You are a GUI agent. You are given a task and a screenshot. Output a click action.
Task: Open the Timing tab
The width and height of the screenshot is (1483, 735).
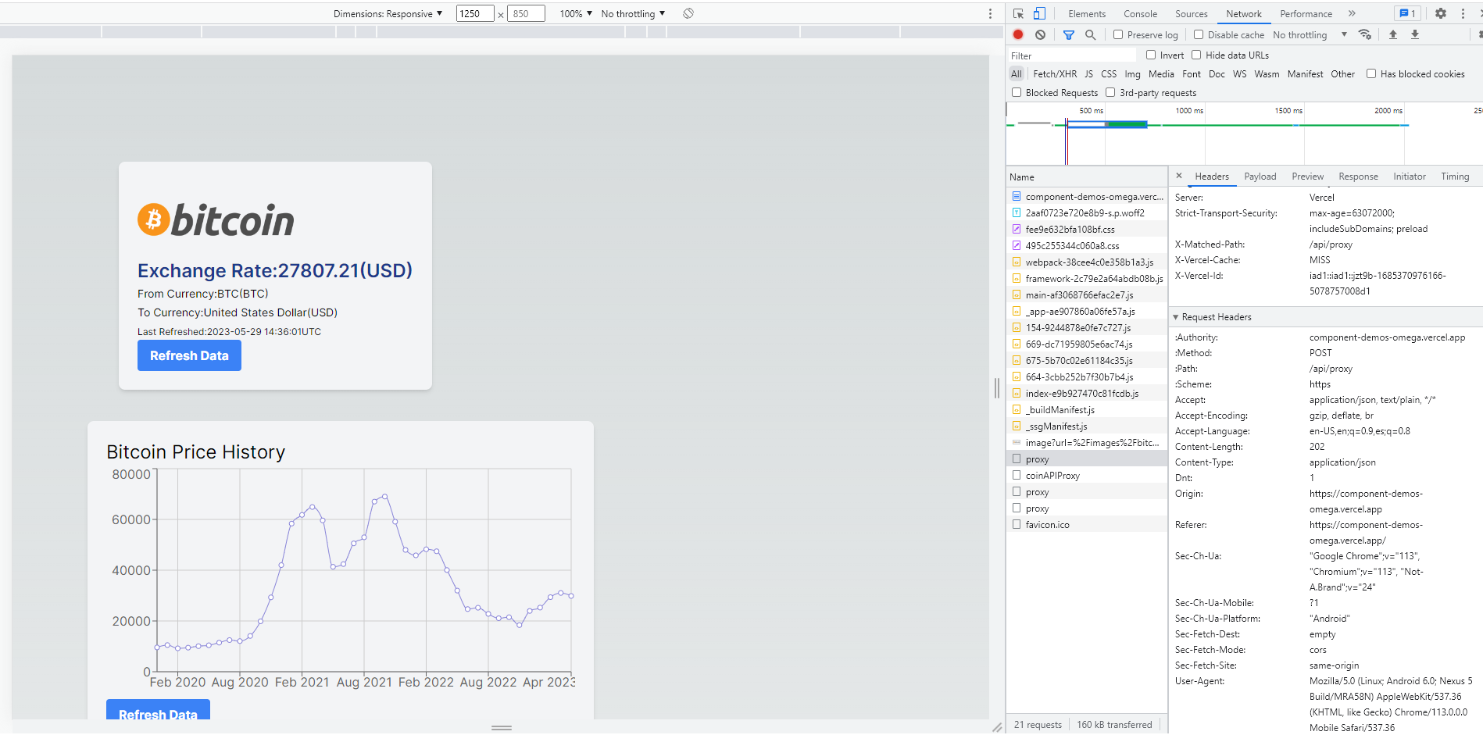click(1455, 177)
